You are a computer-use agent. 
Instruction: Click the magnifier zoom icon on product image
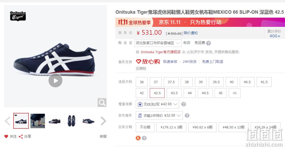coord(102,102)
